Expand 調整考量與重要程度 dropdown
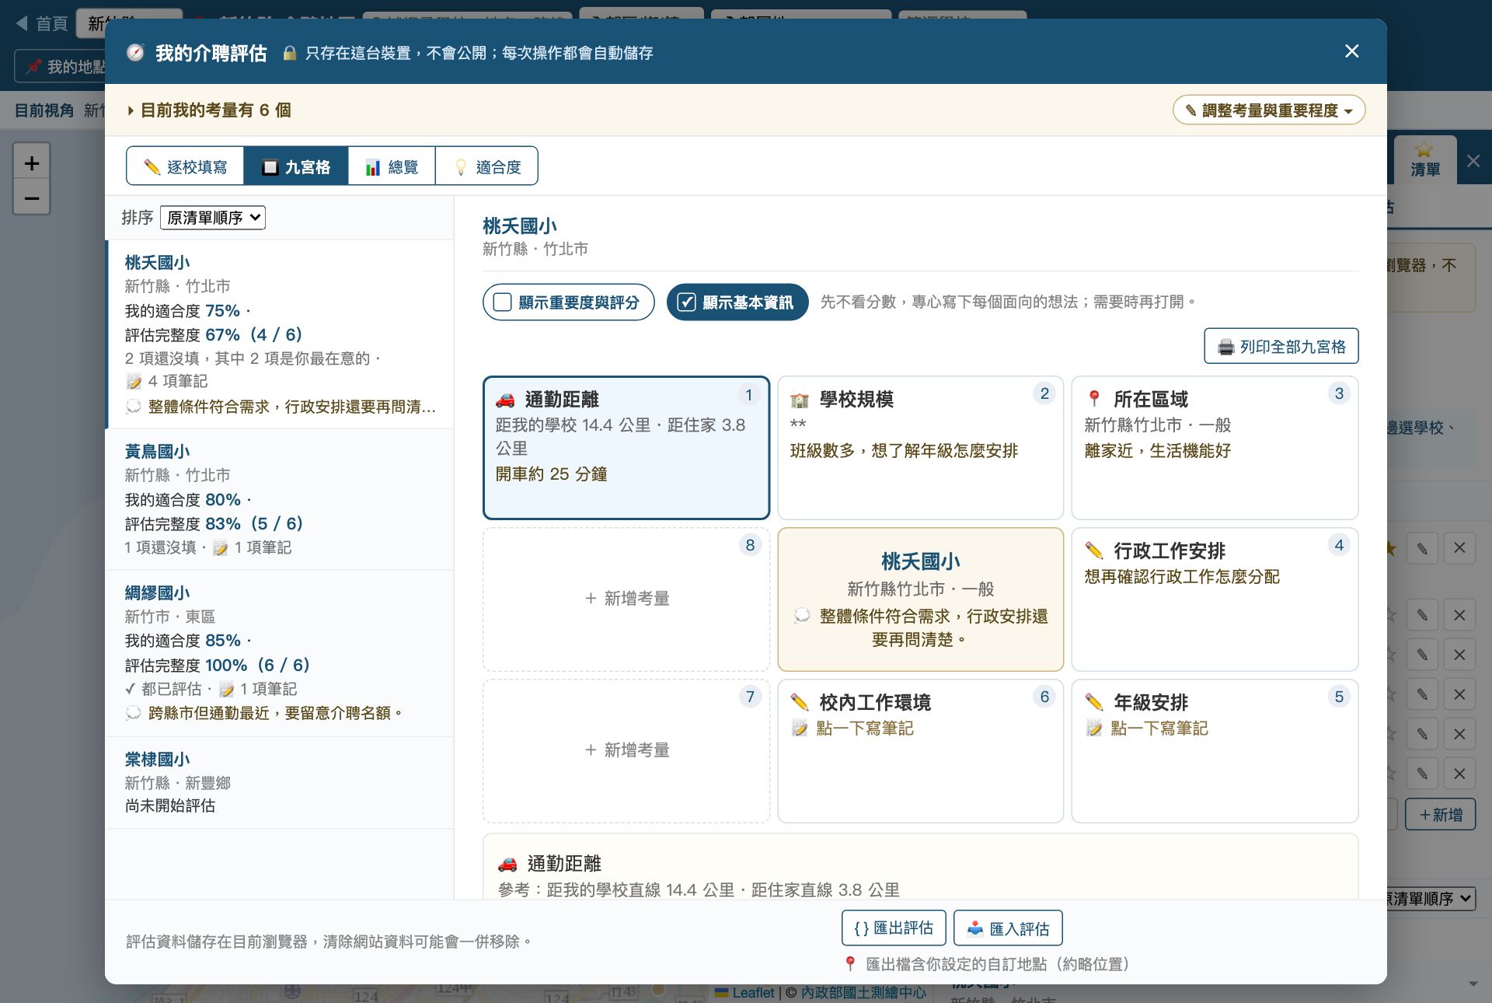This screenshot has width=1492, height=1003. pyautogui.click(x=1268, y=110)
